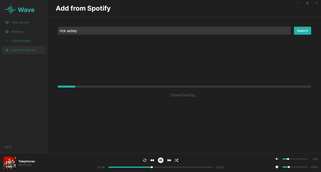Screen dimensions: 321x172
Task: Click the playback speed clock icon
Action: (x=277, y=167)
